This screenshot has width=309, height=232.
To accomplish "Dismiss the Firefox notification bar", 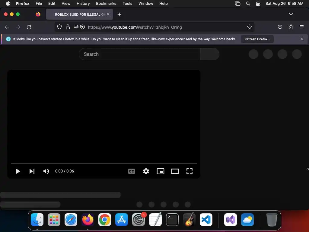I will 302,39.
